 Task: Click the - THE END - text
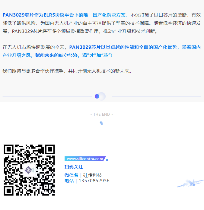tap(102, 114)
